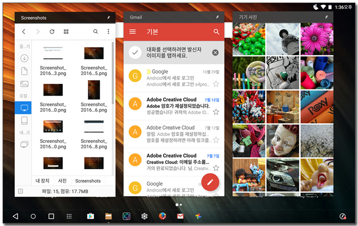Launch Play Store from the taskbar
The width and height of the screenshot is (358, 226).
tap(91, 216)
